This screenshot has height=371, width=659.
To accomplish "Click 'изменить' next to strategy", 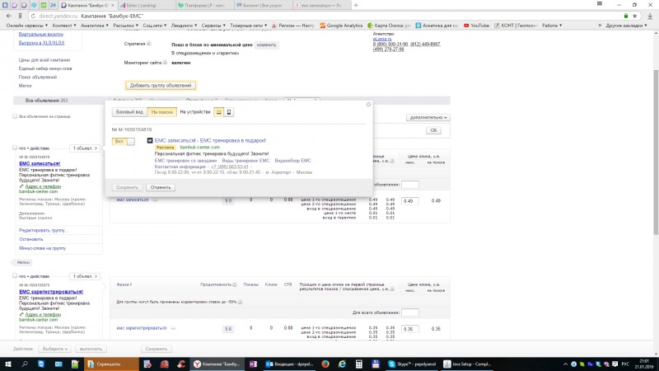I will [266, 45].
